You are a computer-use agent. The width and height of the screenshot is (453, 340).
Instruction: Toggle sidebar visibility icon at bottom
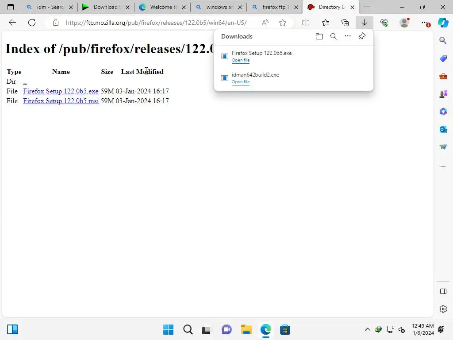(x=443, y=291)
